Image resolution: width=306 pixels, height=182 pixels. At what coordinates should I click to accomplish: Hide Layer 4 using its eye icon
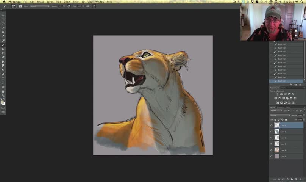(x=271, y=150)
